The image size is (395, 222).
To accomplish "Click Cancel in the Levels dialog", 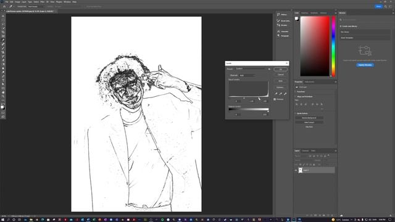I will (280, 75).
